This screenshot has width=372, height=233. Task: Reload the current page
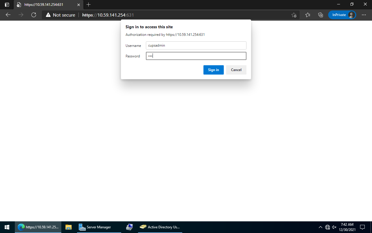coord(33,15)
